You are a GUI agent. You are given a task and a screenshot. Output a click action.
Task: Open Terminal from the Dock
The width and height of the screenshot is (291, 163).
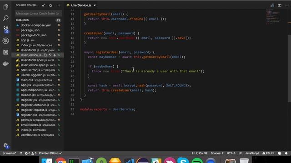coord(74,161)
